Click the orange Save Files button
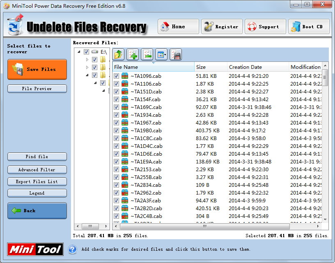The image size is (335, 263). [37, 70]
